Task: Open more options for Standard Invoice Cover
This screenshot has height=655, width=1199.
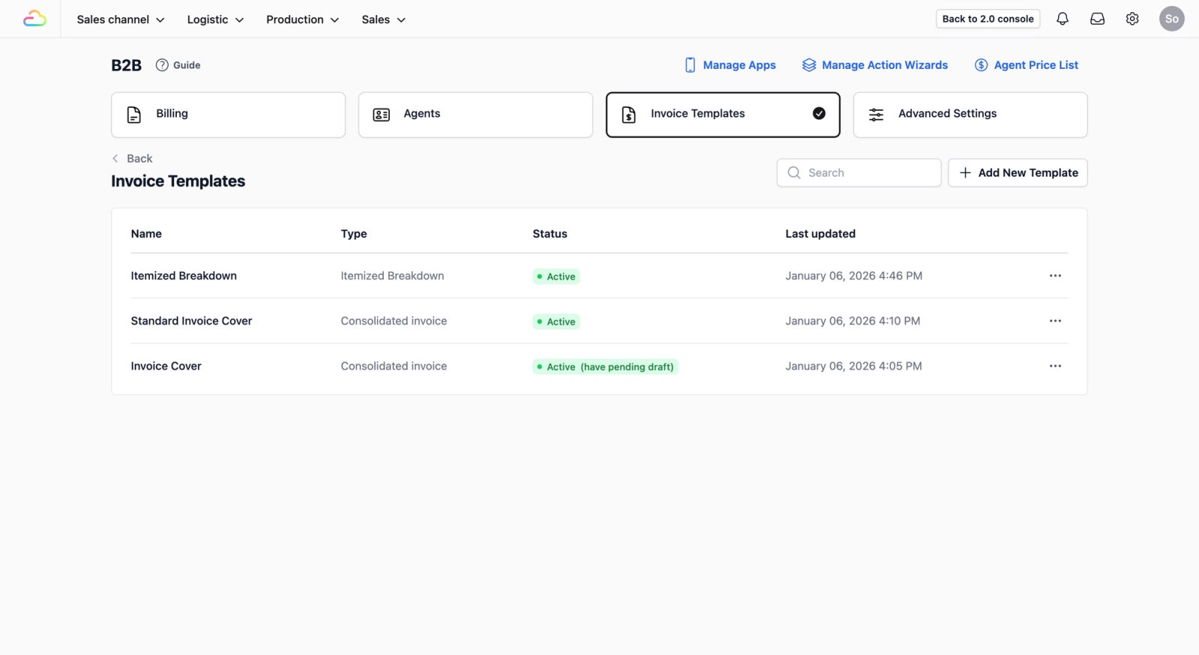Action: pyautogui.click(x=1055, y=320)
